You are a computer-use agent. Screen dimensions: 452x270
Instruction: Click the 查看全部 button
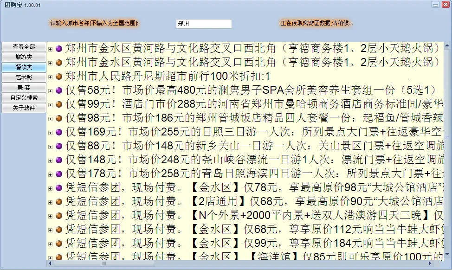23,46
